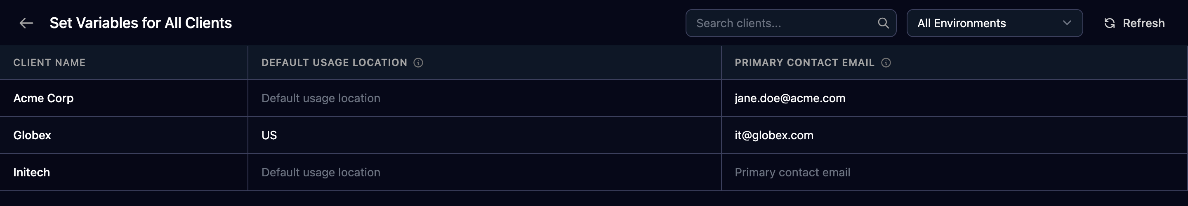Click the Refresh circular arrows icon
The height and width of the screenshot is (206, 1188).
[1109, 23]
